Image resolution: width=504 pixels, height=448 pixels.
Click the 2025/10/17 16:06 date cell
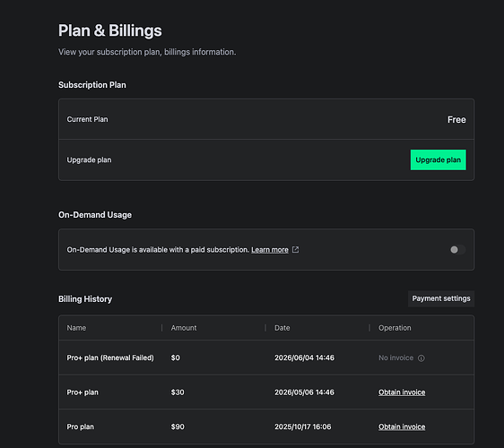pos(302,426)
